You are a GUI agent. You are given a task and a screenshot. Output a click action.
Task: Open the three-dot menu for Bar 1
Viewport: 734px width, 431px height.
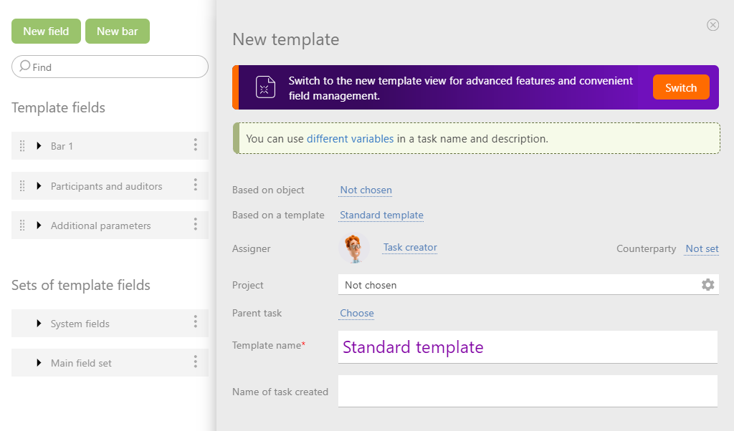click(196, 145)
